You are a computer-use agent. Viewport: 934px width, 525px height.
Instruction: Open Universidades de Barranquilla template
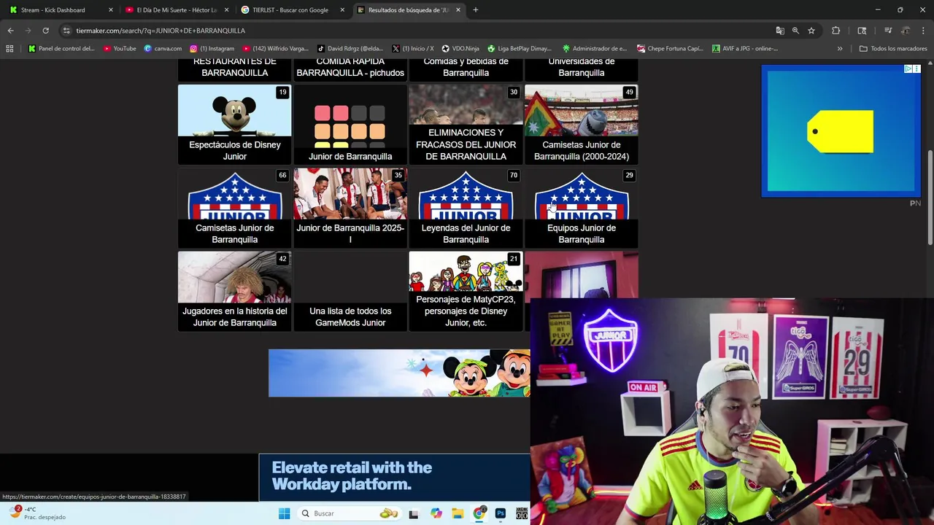coord(582,70)
